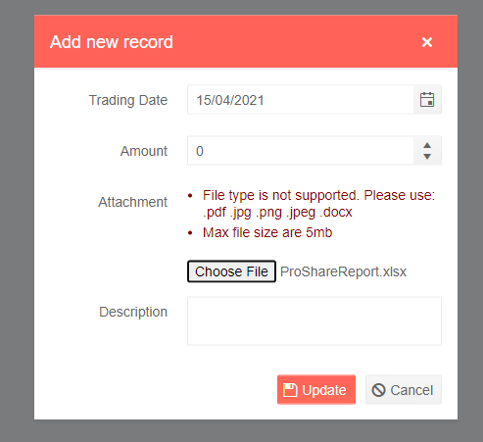The width and height of the screenshot is (483, 442).
Task: Click the Trading Date label
Action: (128, 100)
